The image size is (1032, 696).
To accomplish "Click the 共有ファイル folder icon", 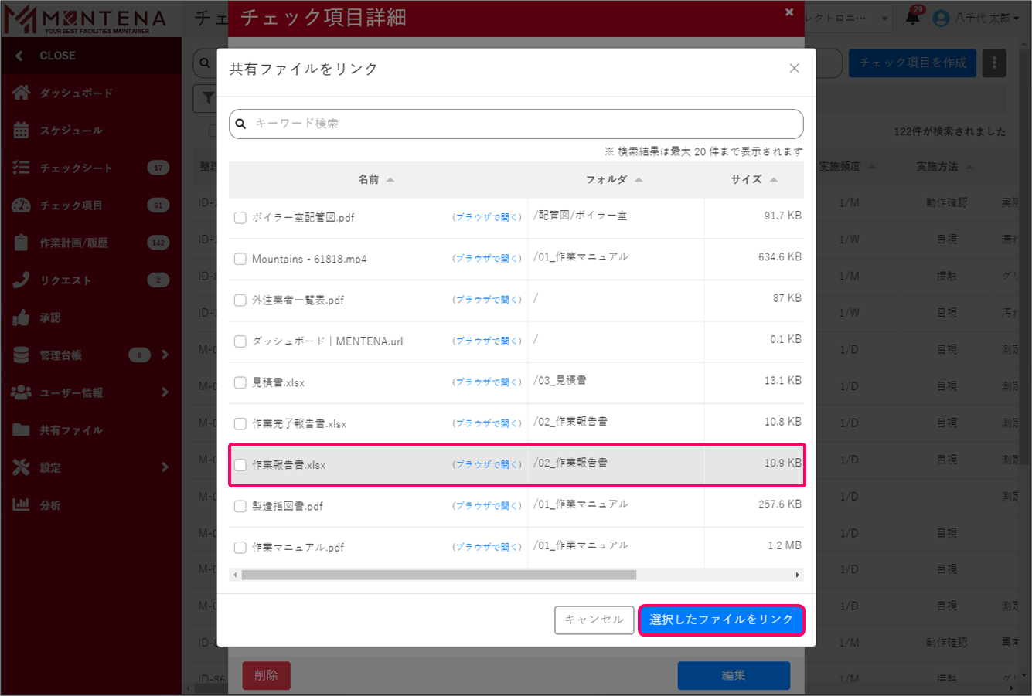I will click(x=21, y=430).
